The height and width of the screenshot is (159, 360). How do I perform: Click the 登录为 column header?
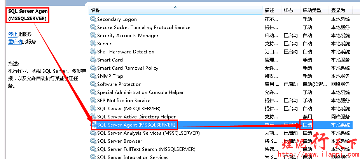337,10
